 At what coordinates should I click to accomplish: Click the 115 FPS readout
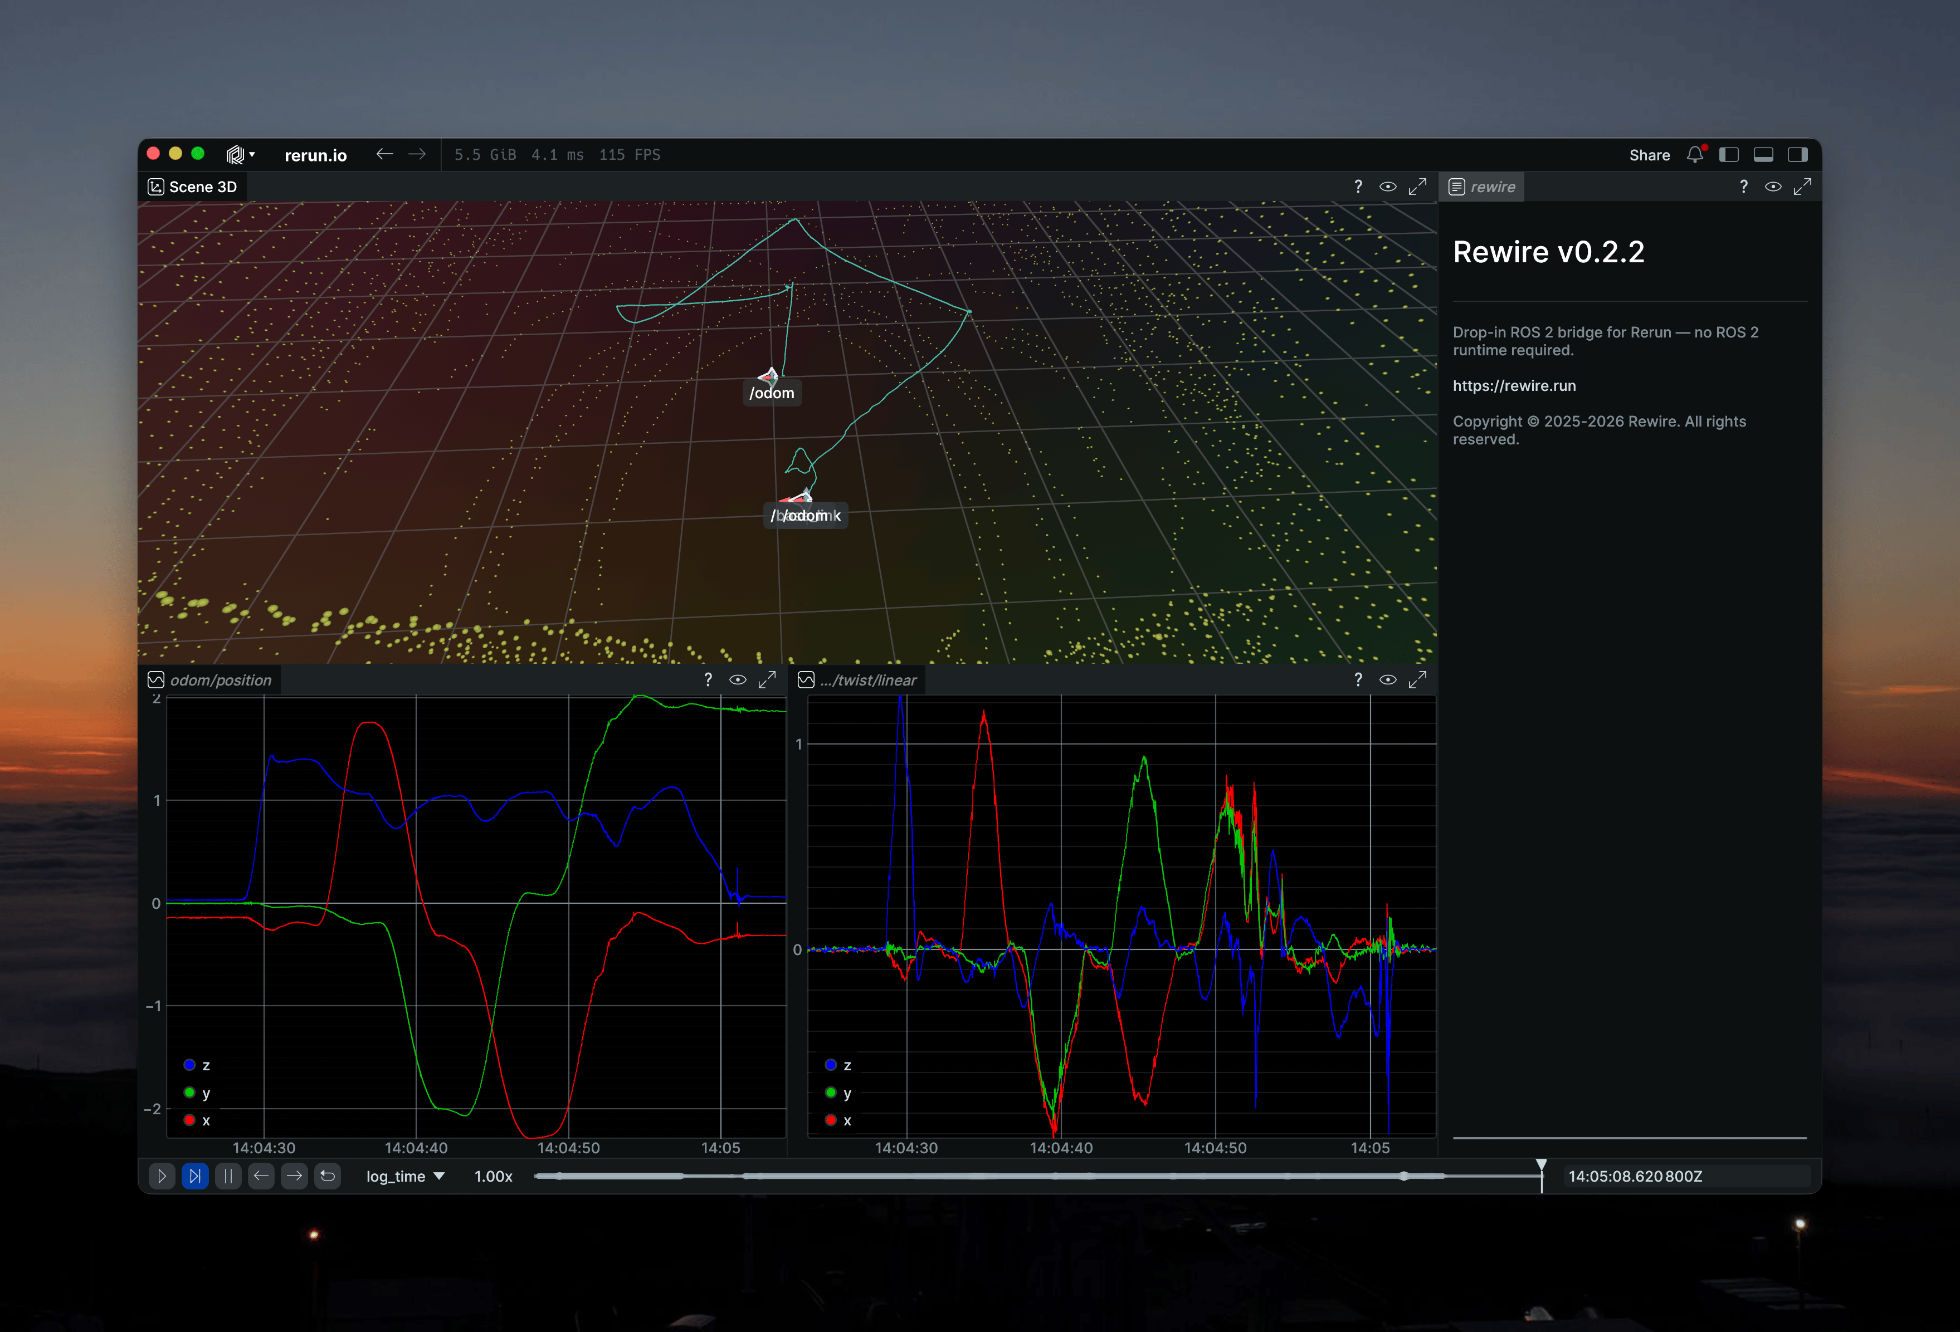coord(630,155)
